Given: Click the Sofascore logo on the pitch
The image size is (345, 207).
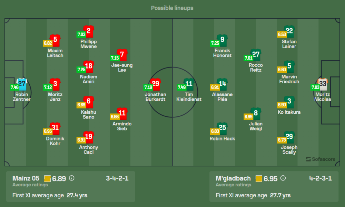Looking at the screenshot, I should [320, 159].
